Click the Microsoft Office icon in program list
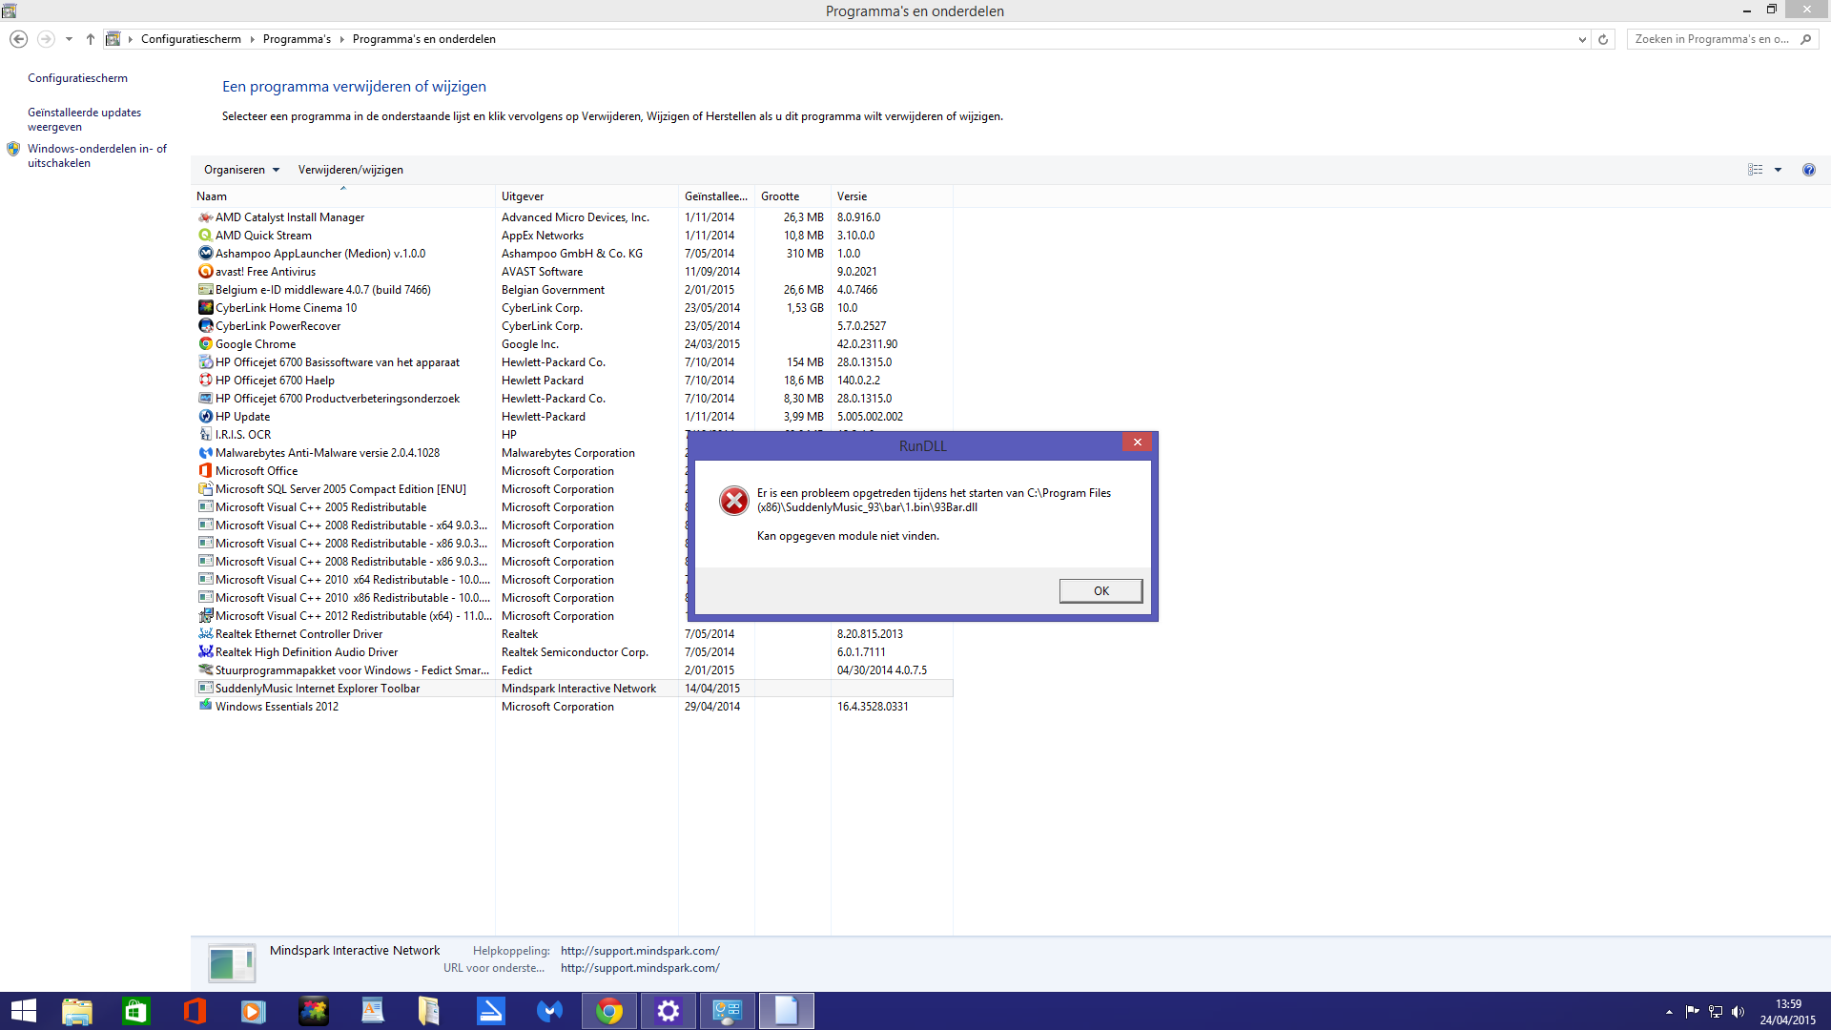1831x1030 pixels. tap(205, 471)
